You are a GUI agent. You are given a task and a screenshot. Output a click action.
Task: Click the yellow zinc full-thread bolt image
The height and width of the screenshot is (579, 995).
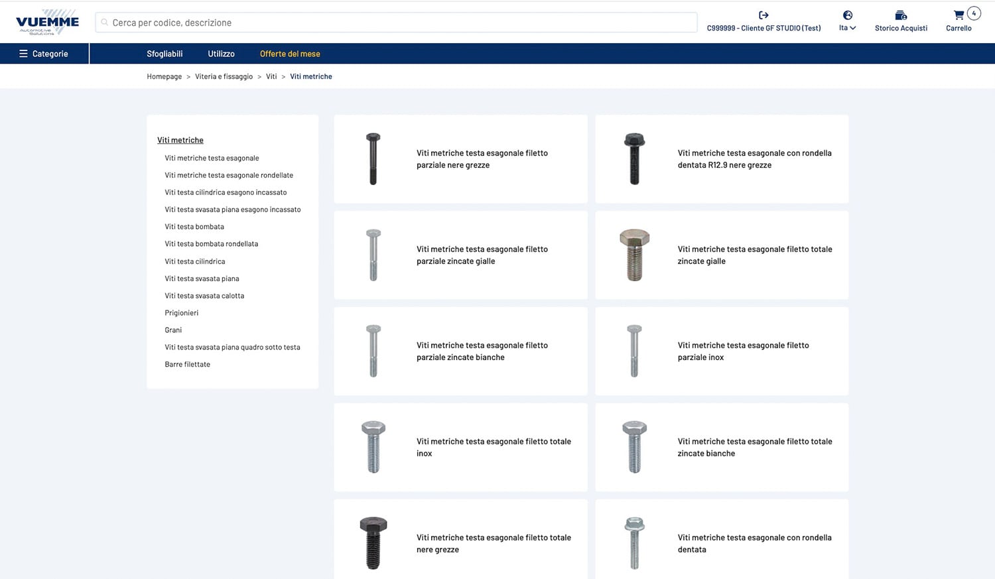click(x=634, y=255)
